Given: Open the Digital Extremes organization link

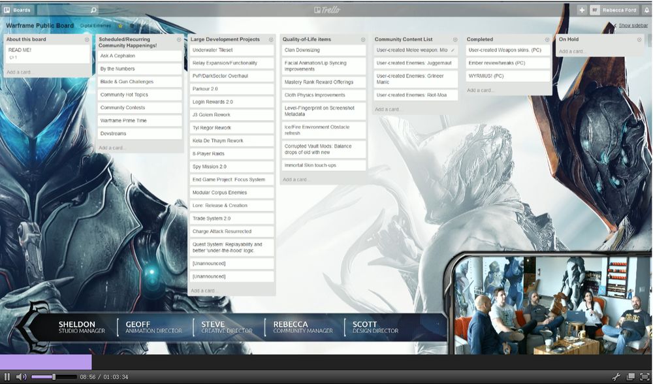Looking at the screenshot, I should tap(96, 26).
